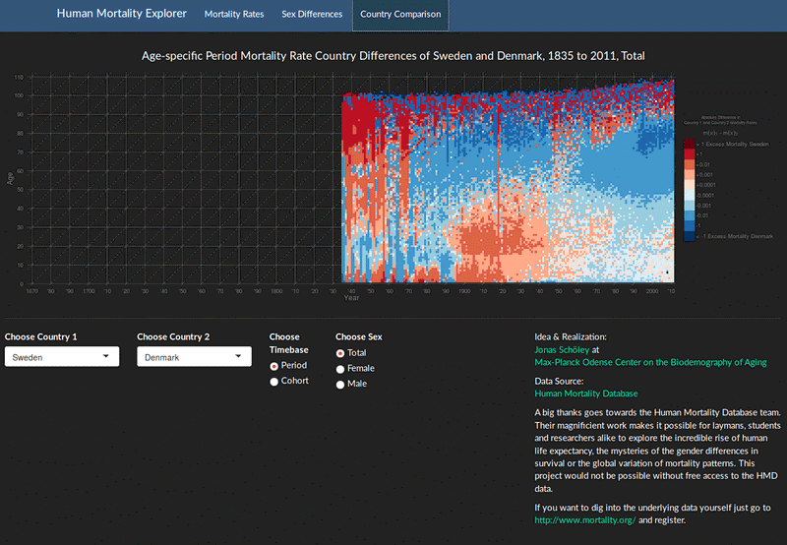Click the Human Mortality Explorer title
The image size is (787, 545).
click(121, 14)
